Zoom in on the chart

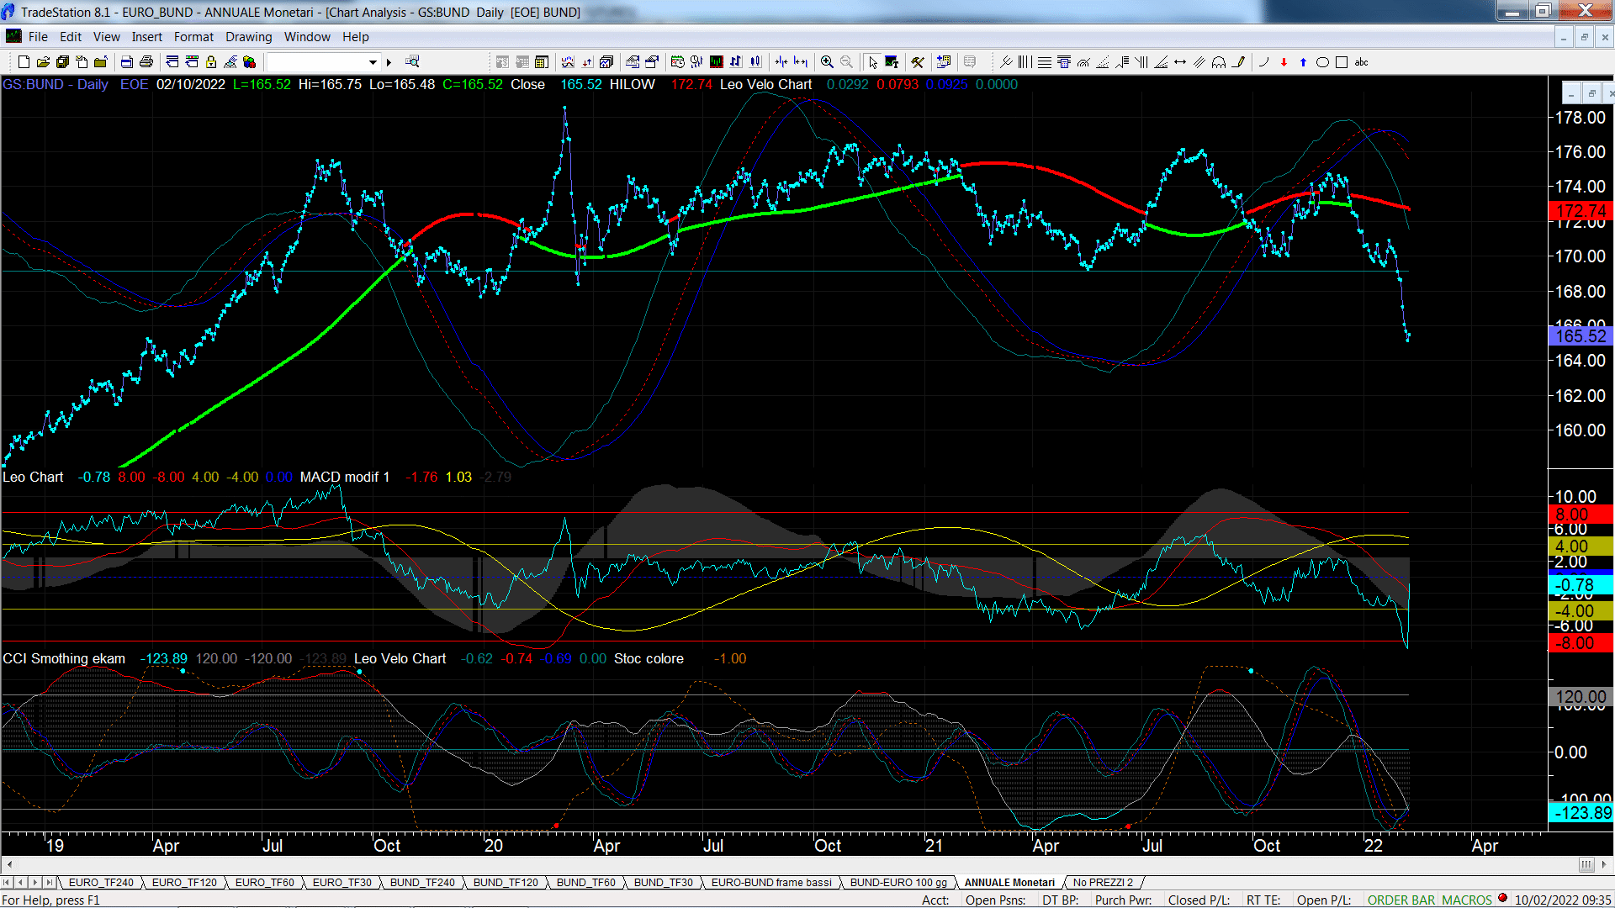point(827,62)
